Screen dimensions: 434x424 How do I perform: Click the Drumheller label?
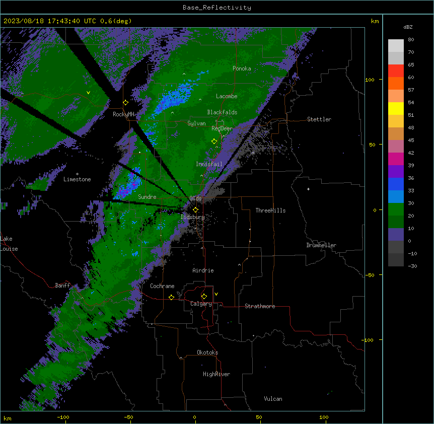point(321,245)
